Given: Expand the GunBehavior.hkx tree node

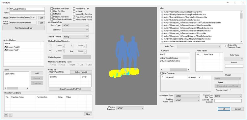Looking at the screenshot, I should coord(162,25).
